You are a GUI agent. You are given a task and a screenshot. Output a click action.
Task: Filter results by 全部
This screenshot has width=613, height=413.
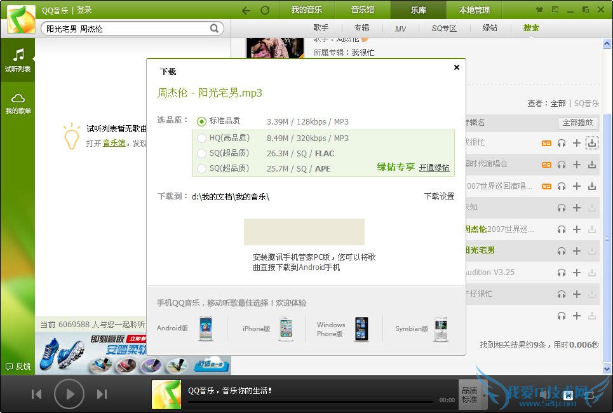(558, 103)
